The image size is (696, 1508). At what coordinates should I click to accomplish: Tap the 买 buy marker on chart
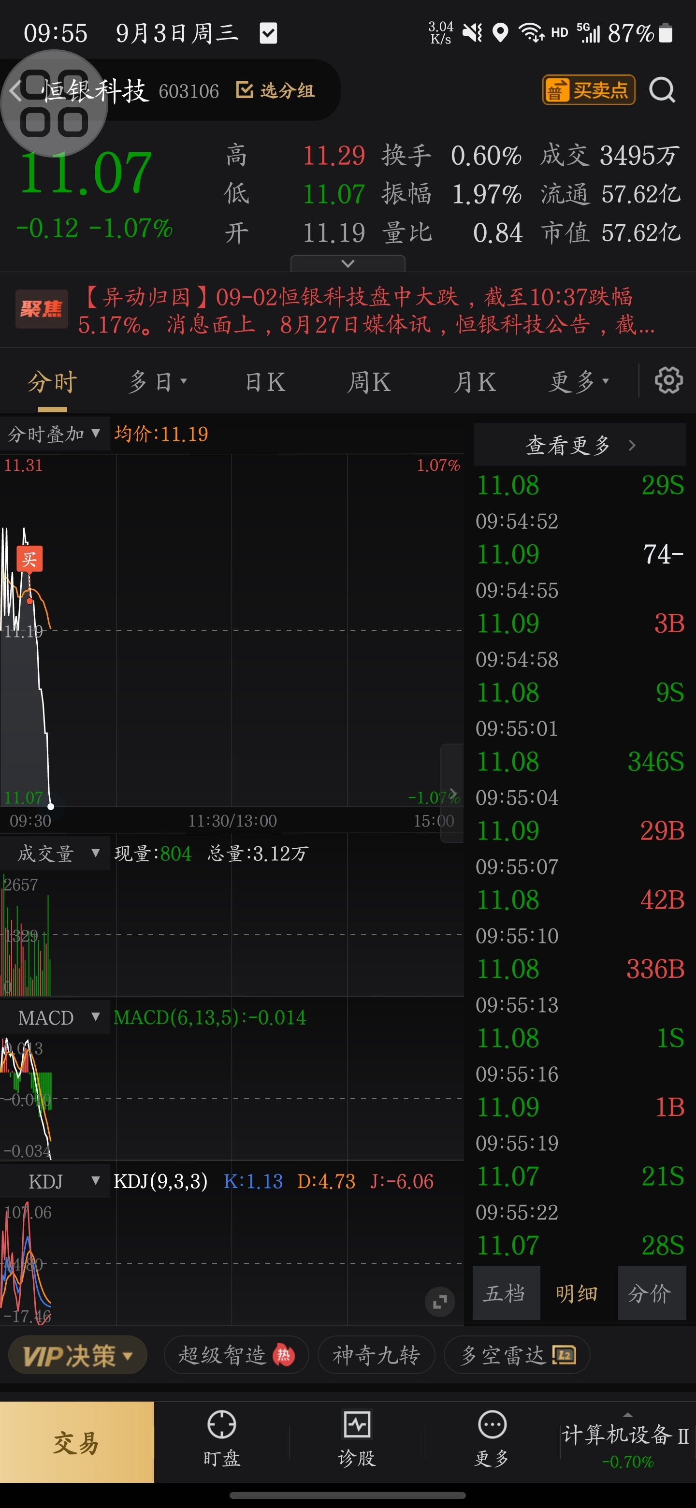pyautogui.click(x=29, y=560)
